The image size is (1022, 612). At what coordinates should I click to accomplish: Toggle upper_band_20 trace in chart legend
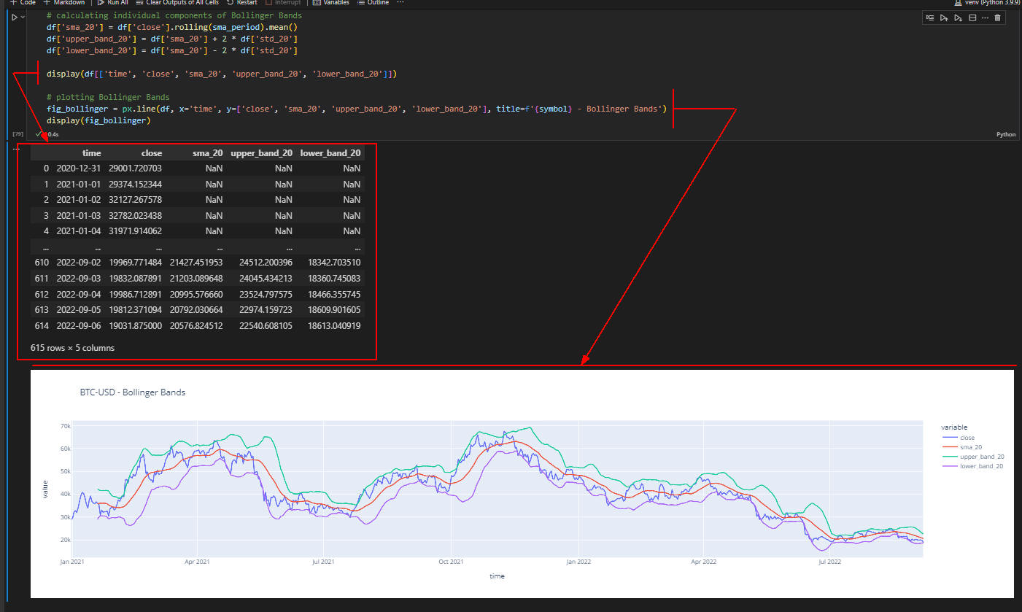973,457
